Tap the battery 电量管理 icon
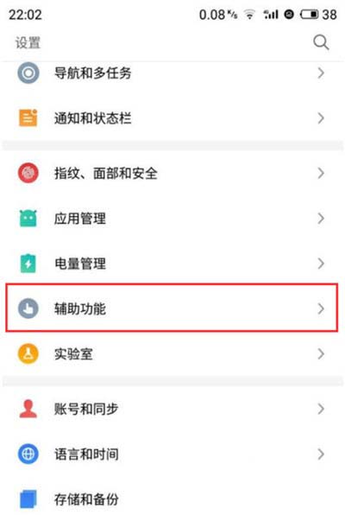This screenshot has width=345, height=515. [x=28, y=263]
